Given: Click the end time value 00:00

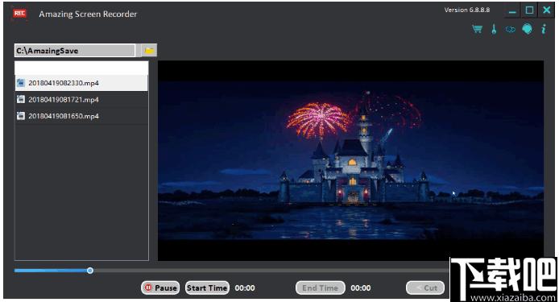Looking at the screenshot, I should [x=361, y=288].
